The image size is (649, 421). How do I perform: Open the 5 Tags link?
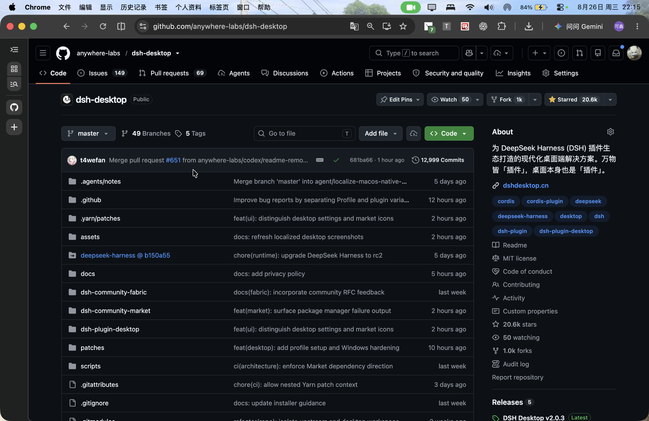click(190, 133)
